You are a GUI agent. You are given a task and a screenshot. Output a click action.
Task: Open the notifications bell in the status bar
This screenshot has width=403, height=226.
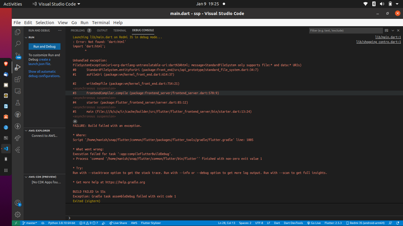(x=398, y=223)
